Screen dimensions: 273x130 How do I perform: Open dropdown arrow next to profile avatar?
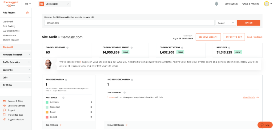(x=271, y=4)
